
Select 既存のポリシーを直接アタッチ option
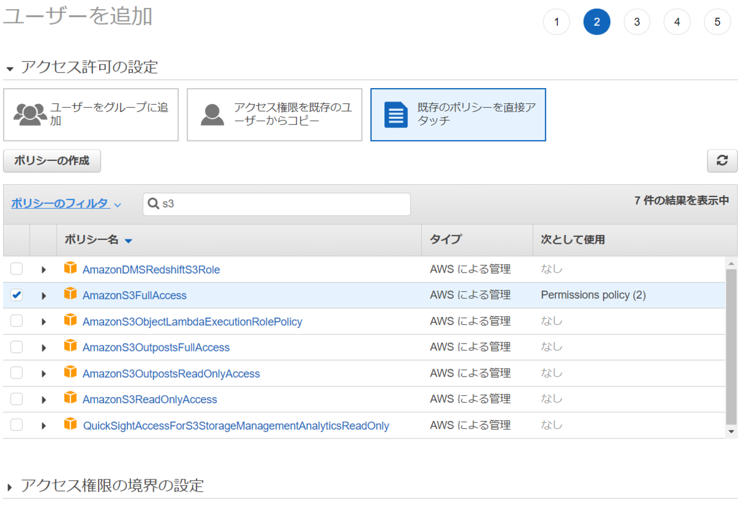458,114
